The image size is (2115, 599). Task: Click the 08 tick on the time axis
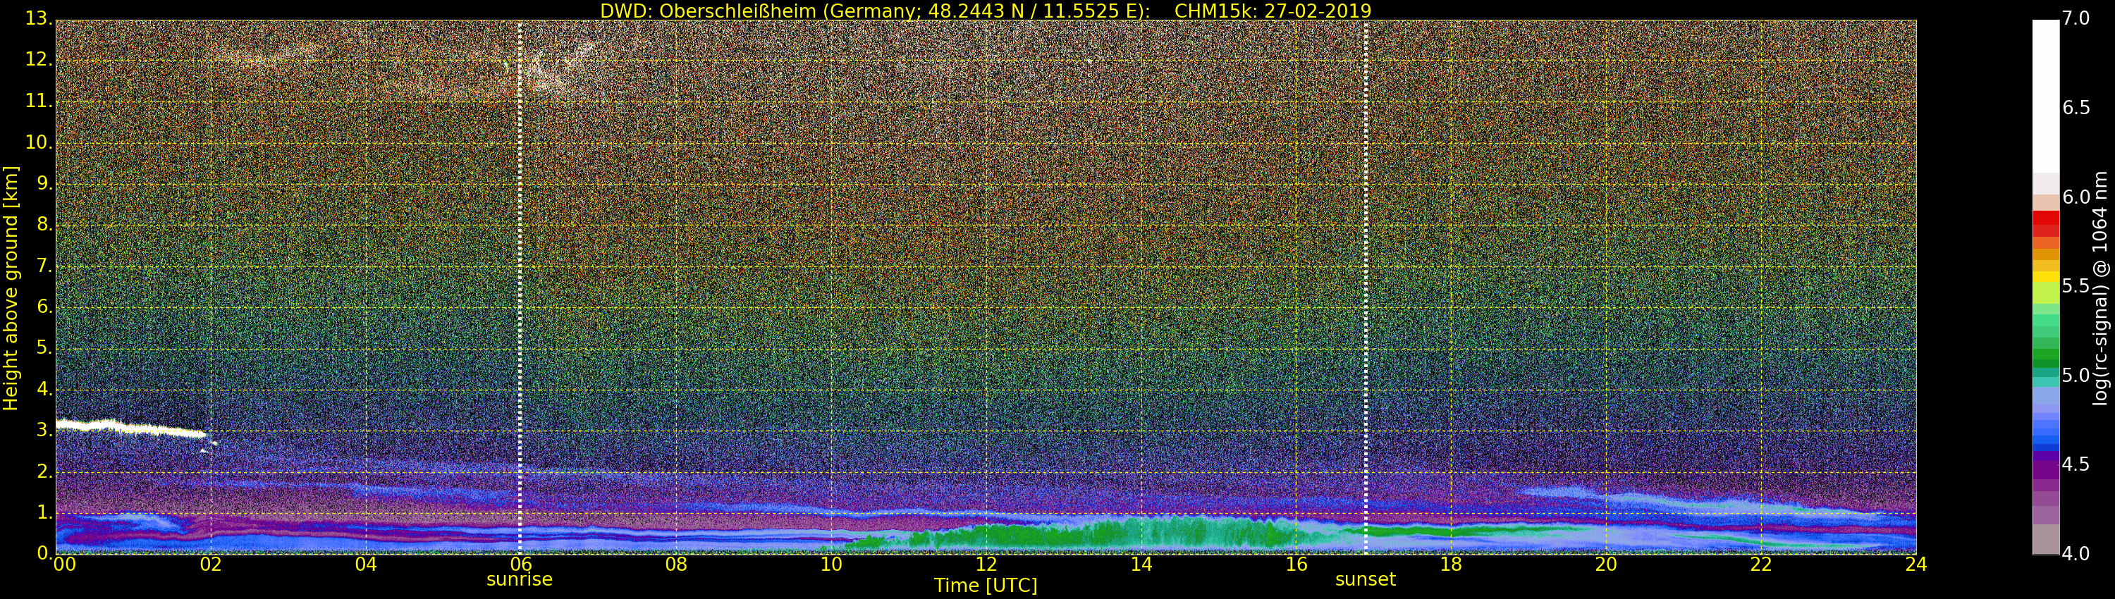[675, 564]
